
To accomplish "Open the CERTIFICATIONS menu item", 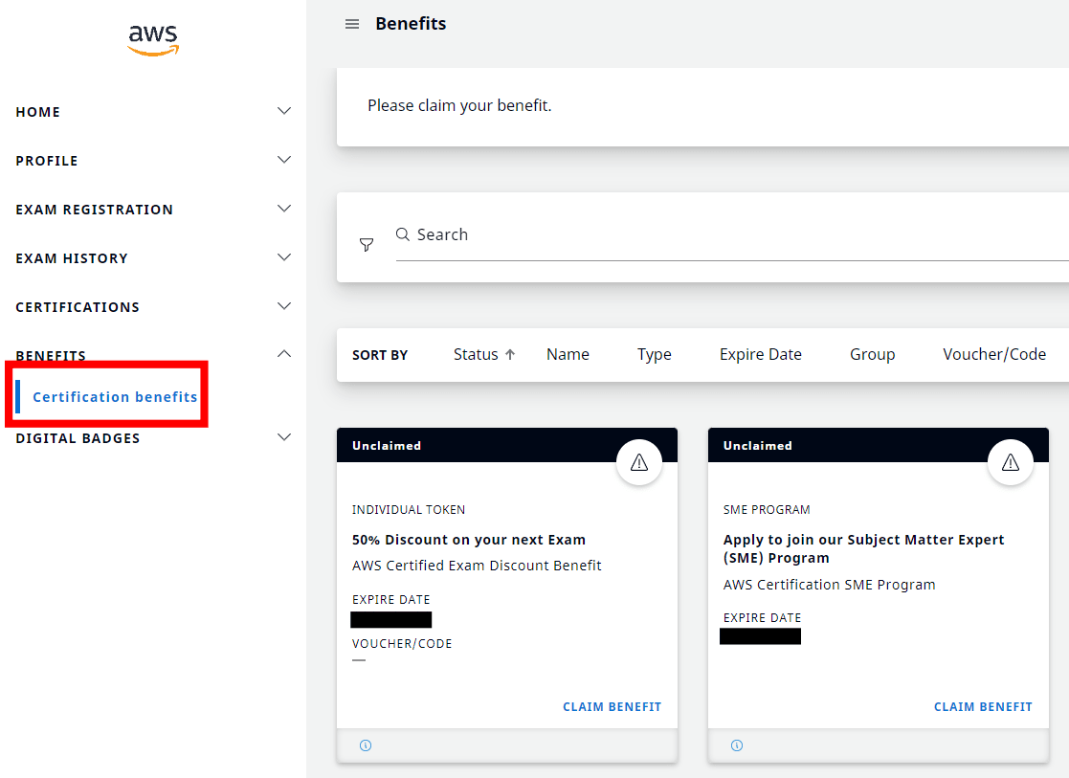I will tap(78, 307).
